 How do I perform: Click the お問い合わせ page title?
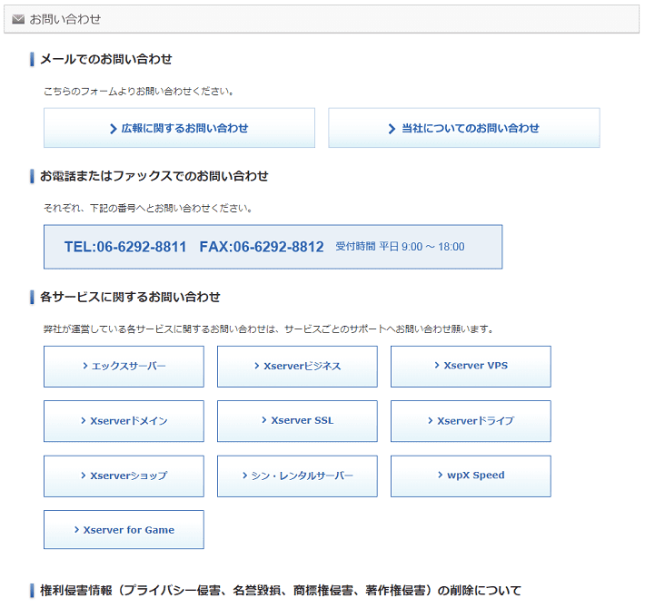[x=65, y=19]
